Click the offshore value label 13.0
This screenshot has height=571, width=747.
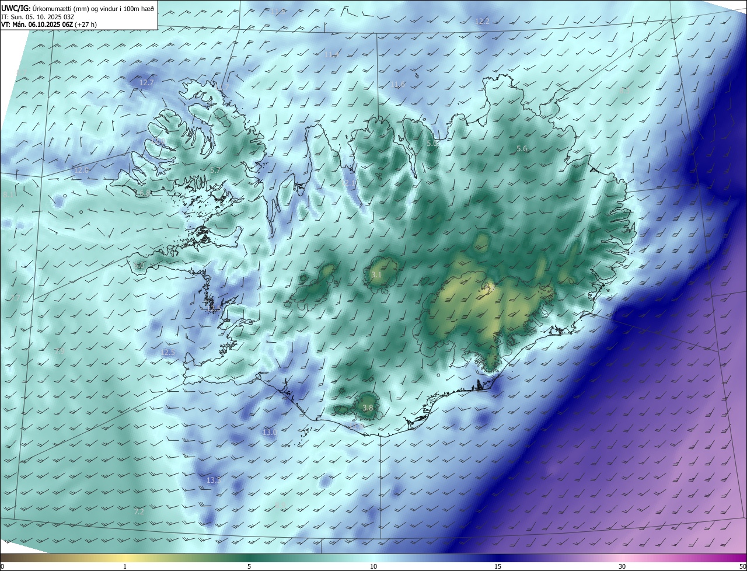[x=270, y=432]
